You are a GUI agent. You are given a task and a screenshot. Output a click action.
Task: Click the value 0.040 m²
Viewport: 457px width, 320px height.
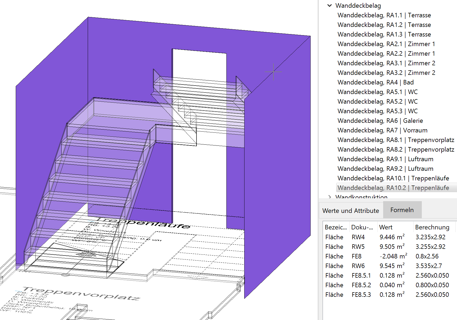click(x=392, y=285)
